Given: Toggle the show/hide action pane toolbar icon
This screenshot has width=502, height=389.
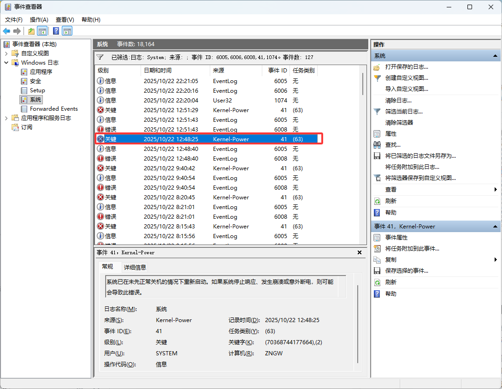Looking at the screenshot, I should point(67,31).
